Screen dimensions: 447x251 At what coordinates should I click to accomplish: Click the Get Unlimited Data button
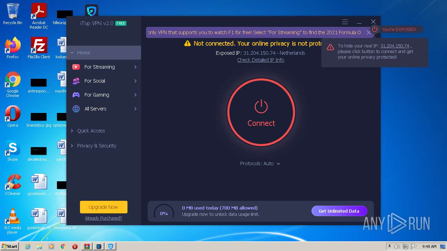coord(339,211)
